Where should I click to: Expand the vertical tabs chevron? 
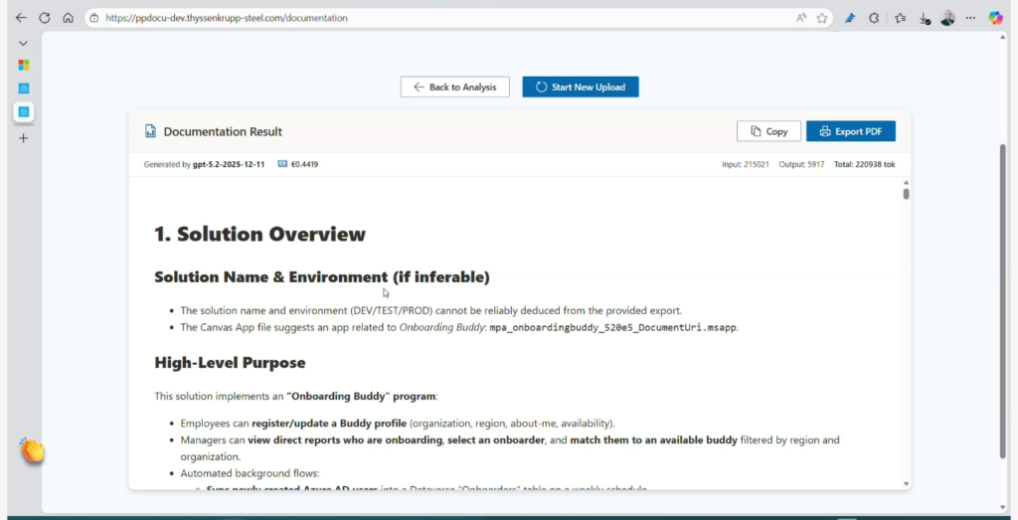pyautogui.click(x=23, y=44)
